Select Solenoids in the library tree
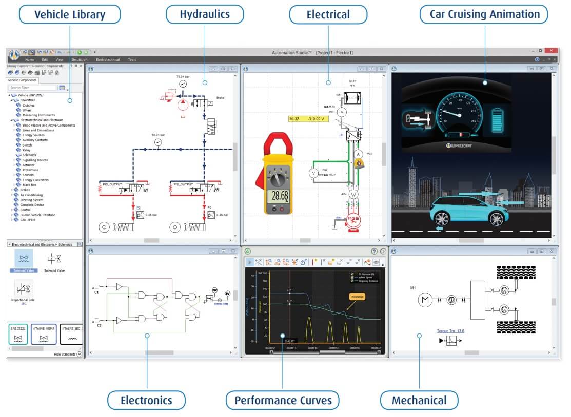Screen dimensions: 571x417 (29, 155)
